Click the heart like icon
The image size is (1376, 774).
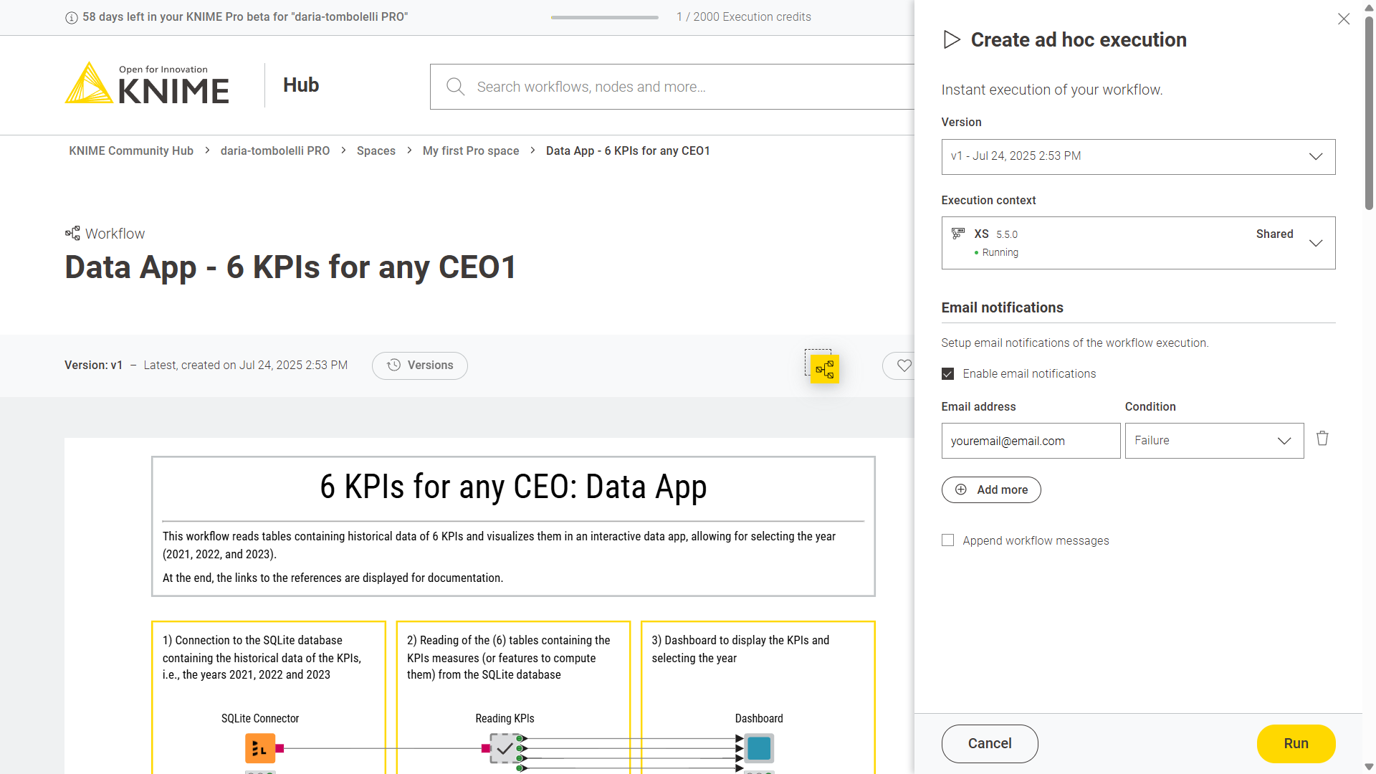click(904, 365)
